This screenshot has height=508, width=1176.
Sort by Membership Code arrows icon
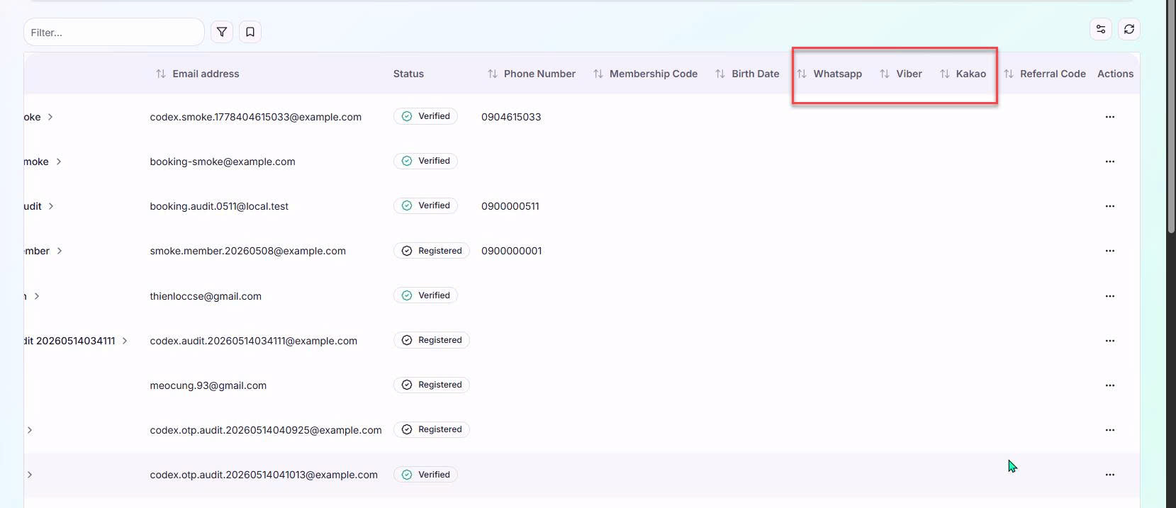(598, 74)
